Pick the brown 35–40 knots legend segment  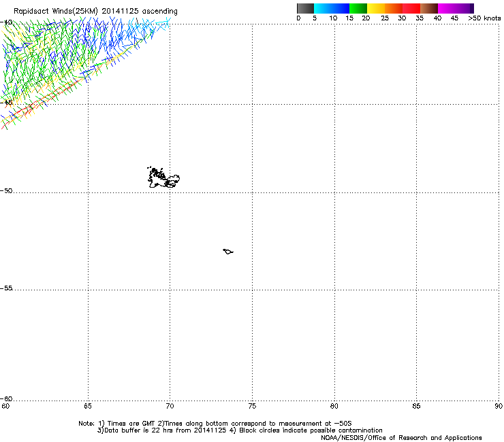(429, 8)
